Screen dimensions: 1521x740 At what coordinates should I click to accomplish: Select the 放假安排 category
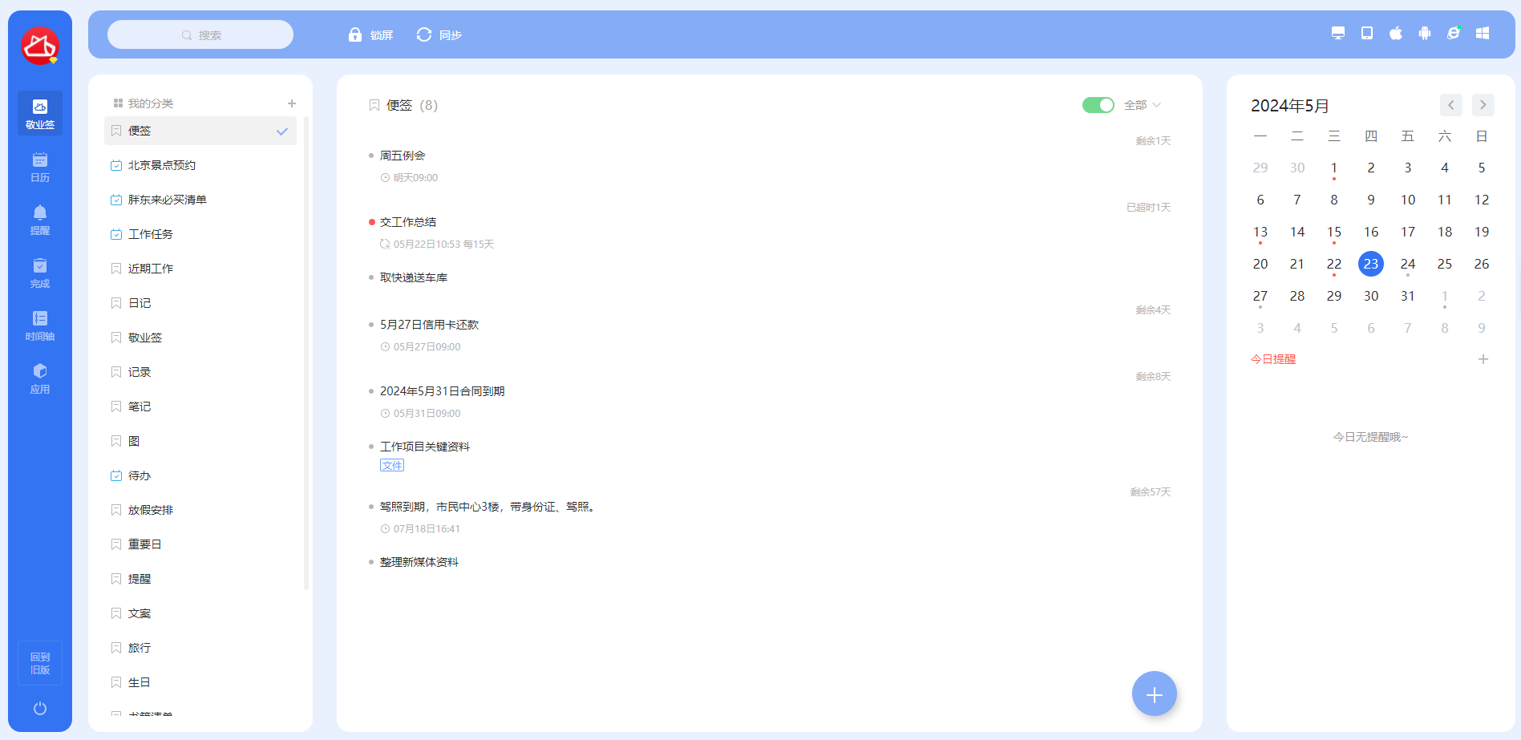200,510
